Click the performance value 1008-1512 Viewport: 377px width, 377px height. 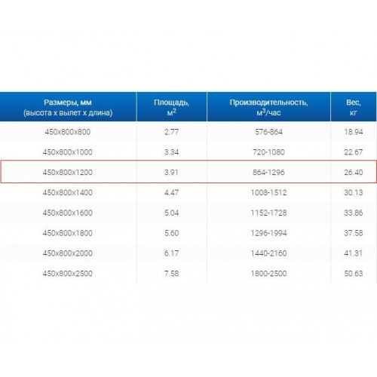pos(268,192)
